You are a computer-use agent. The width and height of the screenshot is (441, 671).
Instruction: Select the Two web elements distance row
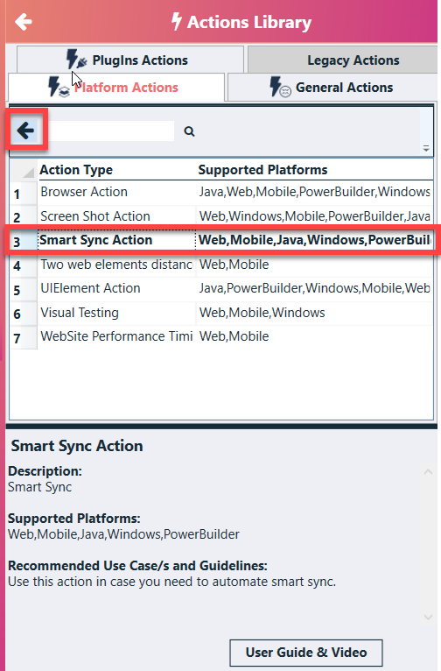pyautogui.click(x=221, y=265)
